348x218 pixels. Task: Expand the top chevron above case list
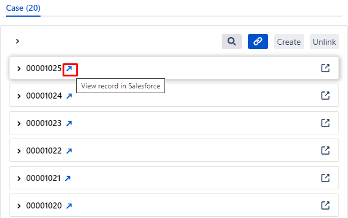[x=17, y=41]
